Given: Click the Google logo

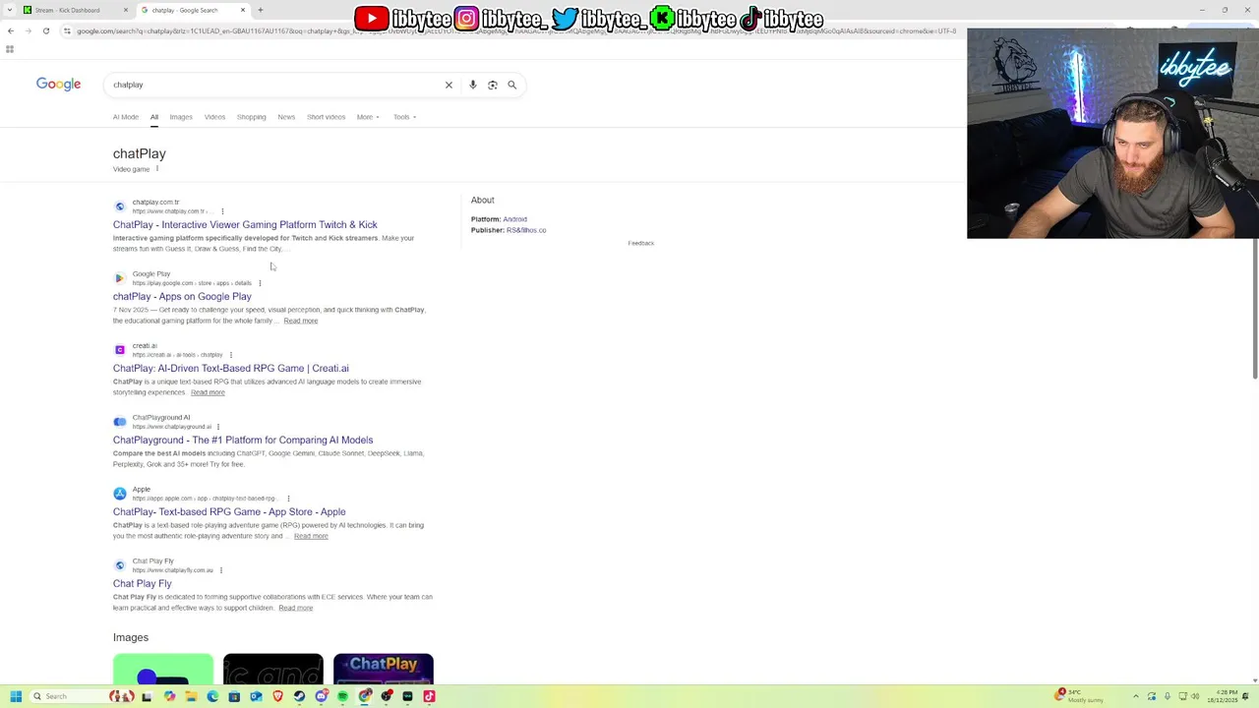Looking at the screenshot, I should 58,85.
